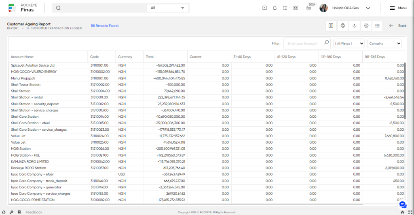The image size is (414, 215).
Task: Select the KAMJAZA RORO LIMITED account
Action: coord(30,161)
